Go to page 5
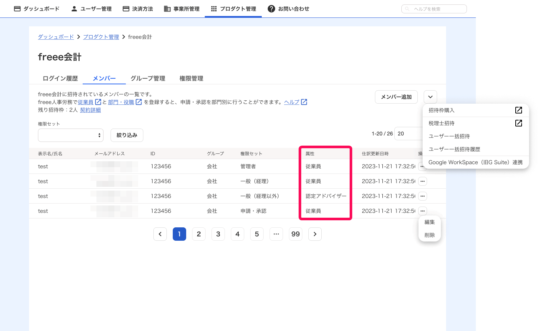 click(x=257, y=234)
